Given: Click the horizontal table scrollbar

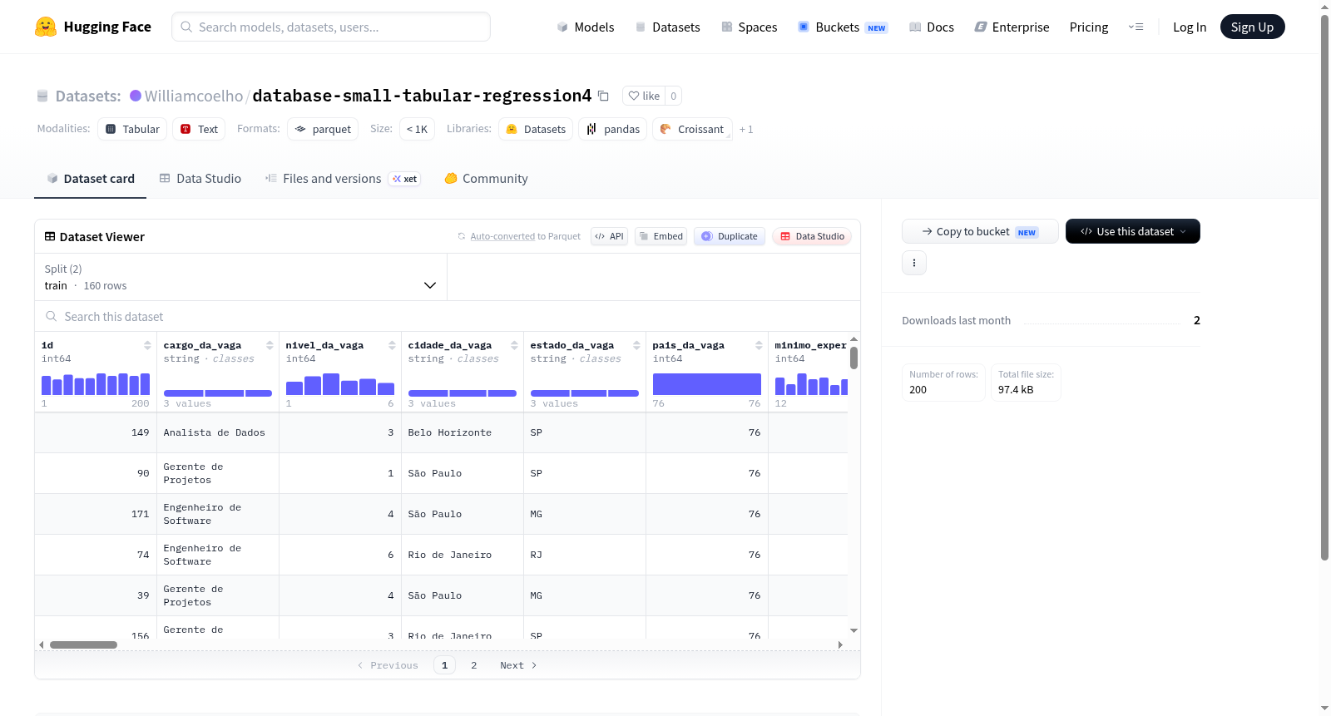Looking at the screenshot, I should (83, 644).
